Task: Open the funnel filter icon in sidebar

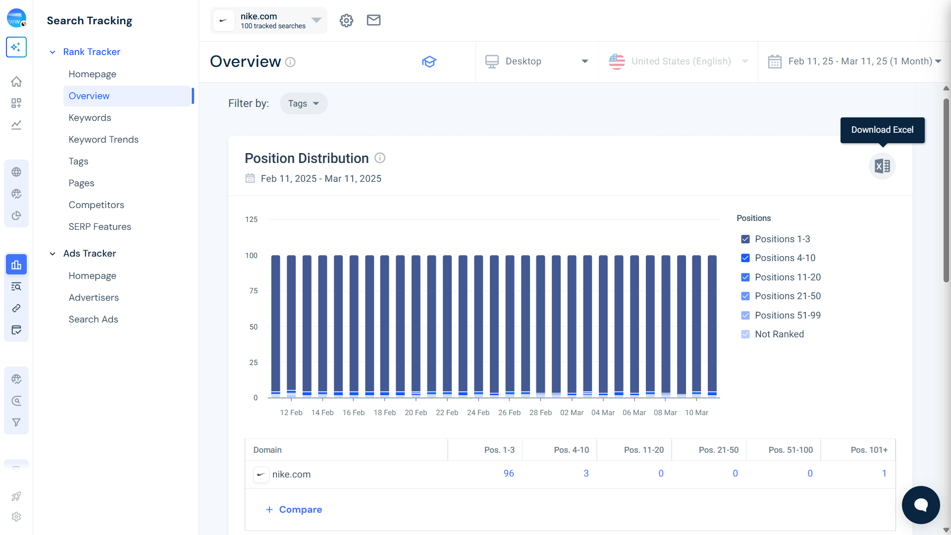Action: 16,423
